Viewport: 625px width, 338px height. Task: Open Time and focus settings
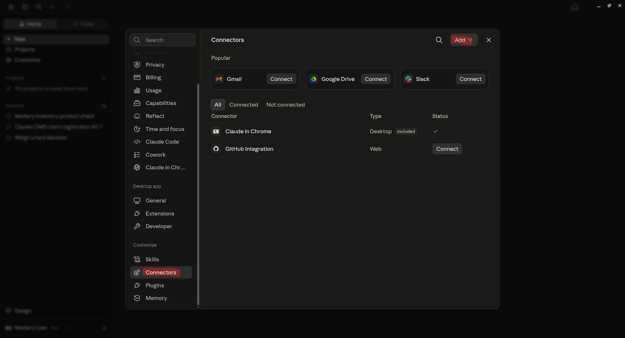[x=161, y=129]
